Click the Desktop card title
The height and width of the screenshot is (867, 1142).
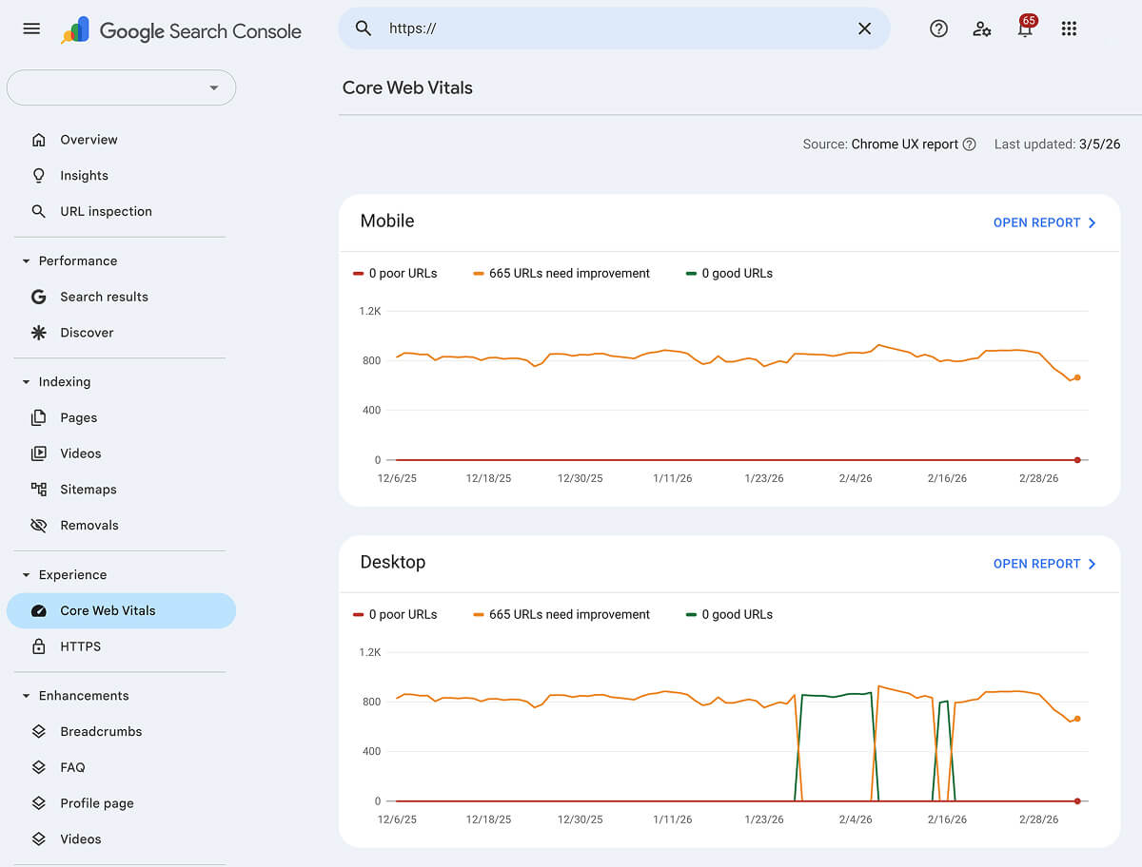tap(393, 562)
